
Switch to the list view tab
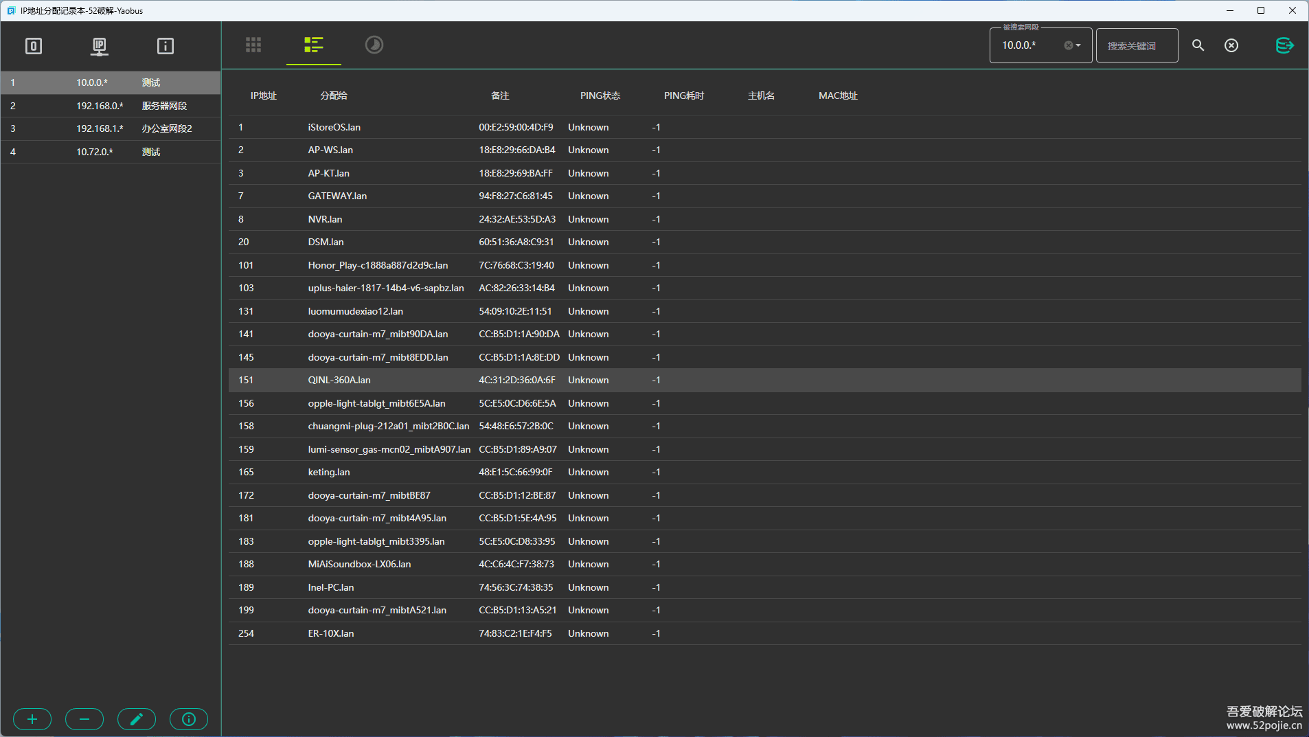(314, 45)
